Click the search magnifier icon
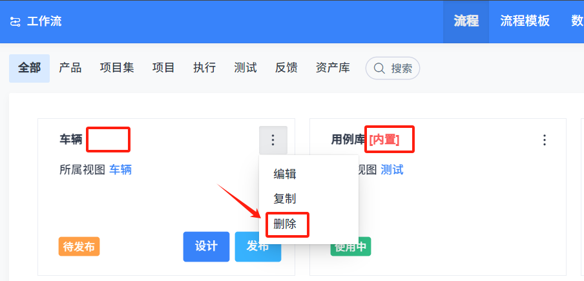584x281 pixels. tap(379, 68)
